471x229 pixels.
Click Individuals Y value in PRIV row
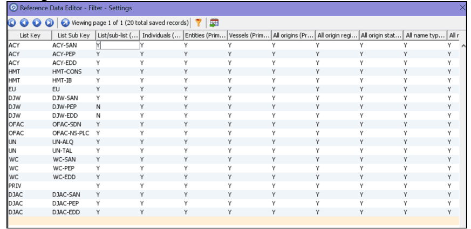click(x=142, y=186)
